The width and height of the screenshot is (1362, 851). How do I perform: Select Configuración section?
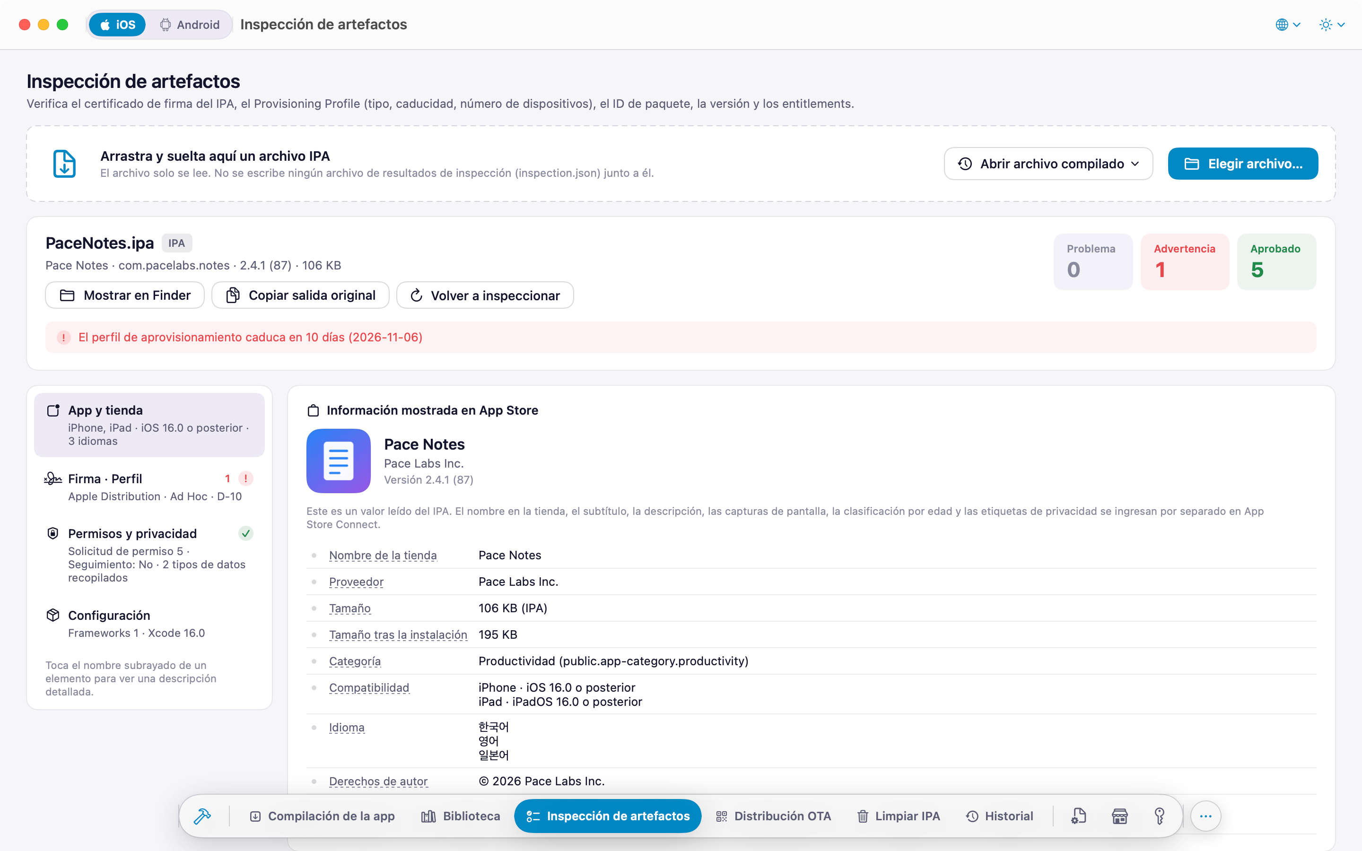tap(149, 624)
